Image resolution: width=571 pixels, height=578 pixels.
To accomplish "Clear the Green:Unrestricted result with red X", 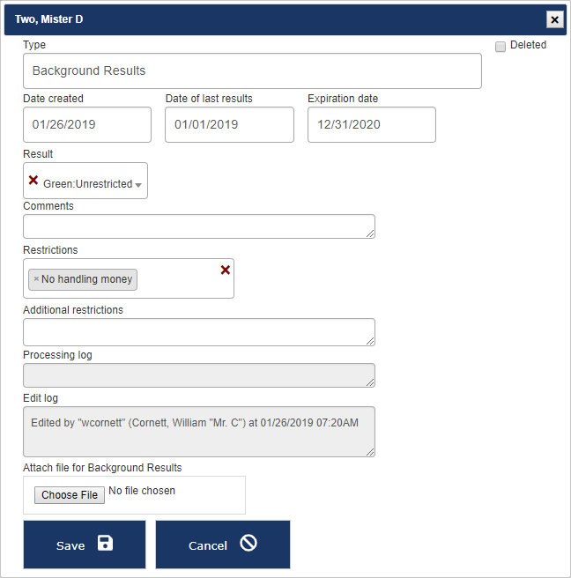I will pyautogui.click(x=33, y=180).
